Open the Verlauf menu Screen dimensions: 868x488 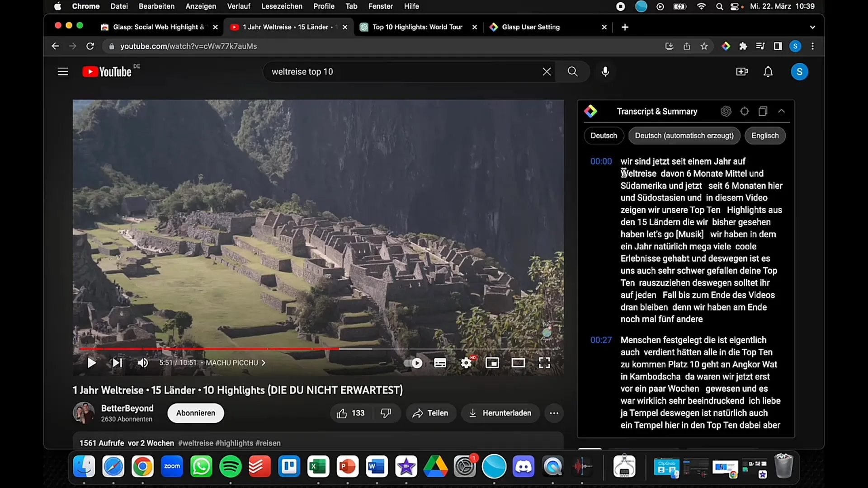click(238, 6)
